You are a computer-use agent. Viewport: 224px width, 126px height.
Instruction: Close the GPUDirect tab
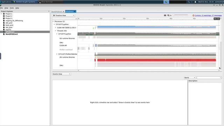[x=75, y=12]
